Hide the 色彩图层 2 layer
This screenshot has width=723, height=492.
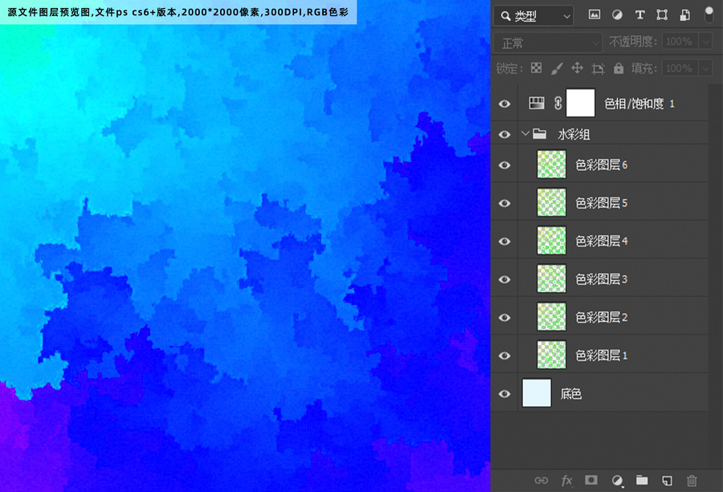coord(504,317)
